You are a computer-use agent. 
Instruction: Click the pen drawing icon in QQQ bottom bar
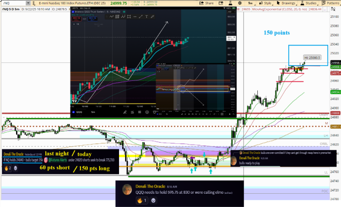click(x=125, y=112)
